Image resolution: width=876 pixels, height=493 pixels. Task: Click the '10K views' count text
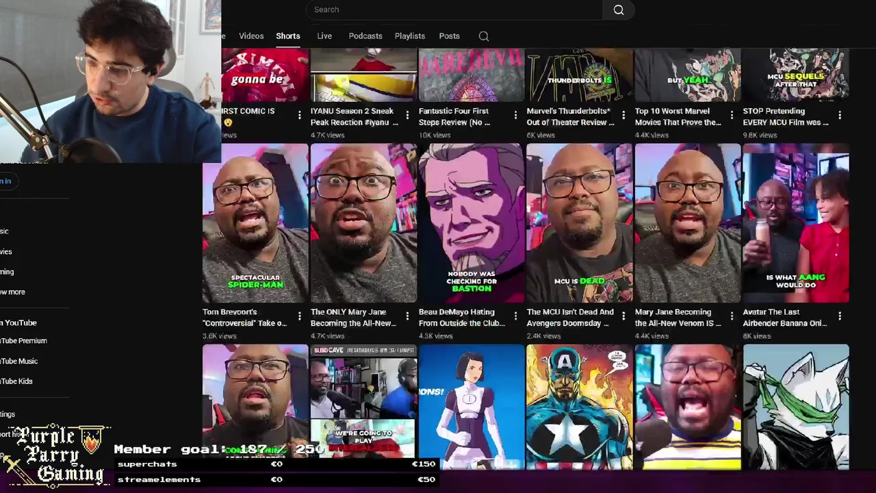[435, 136]
